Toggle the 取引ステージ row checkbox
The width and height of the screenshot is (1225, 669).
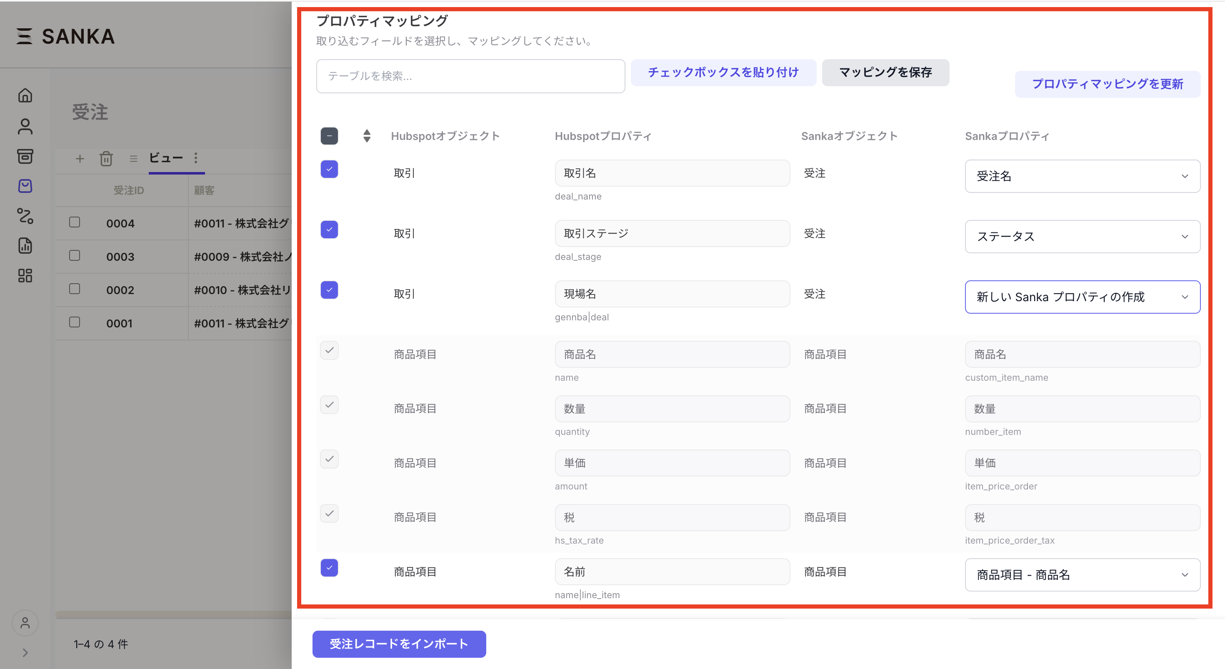pyautogui.click(x=329, y=230)
